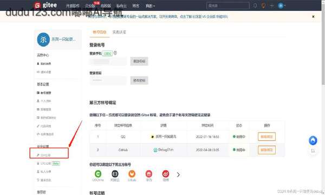This screenshot has width=325, height=195.
Task: Bind the OSChina third-party account icon
Action: tap(98, 174)
